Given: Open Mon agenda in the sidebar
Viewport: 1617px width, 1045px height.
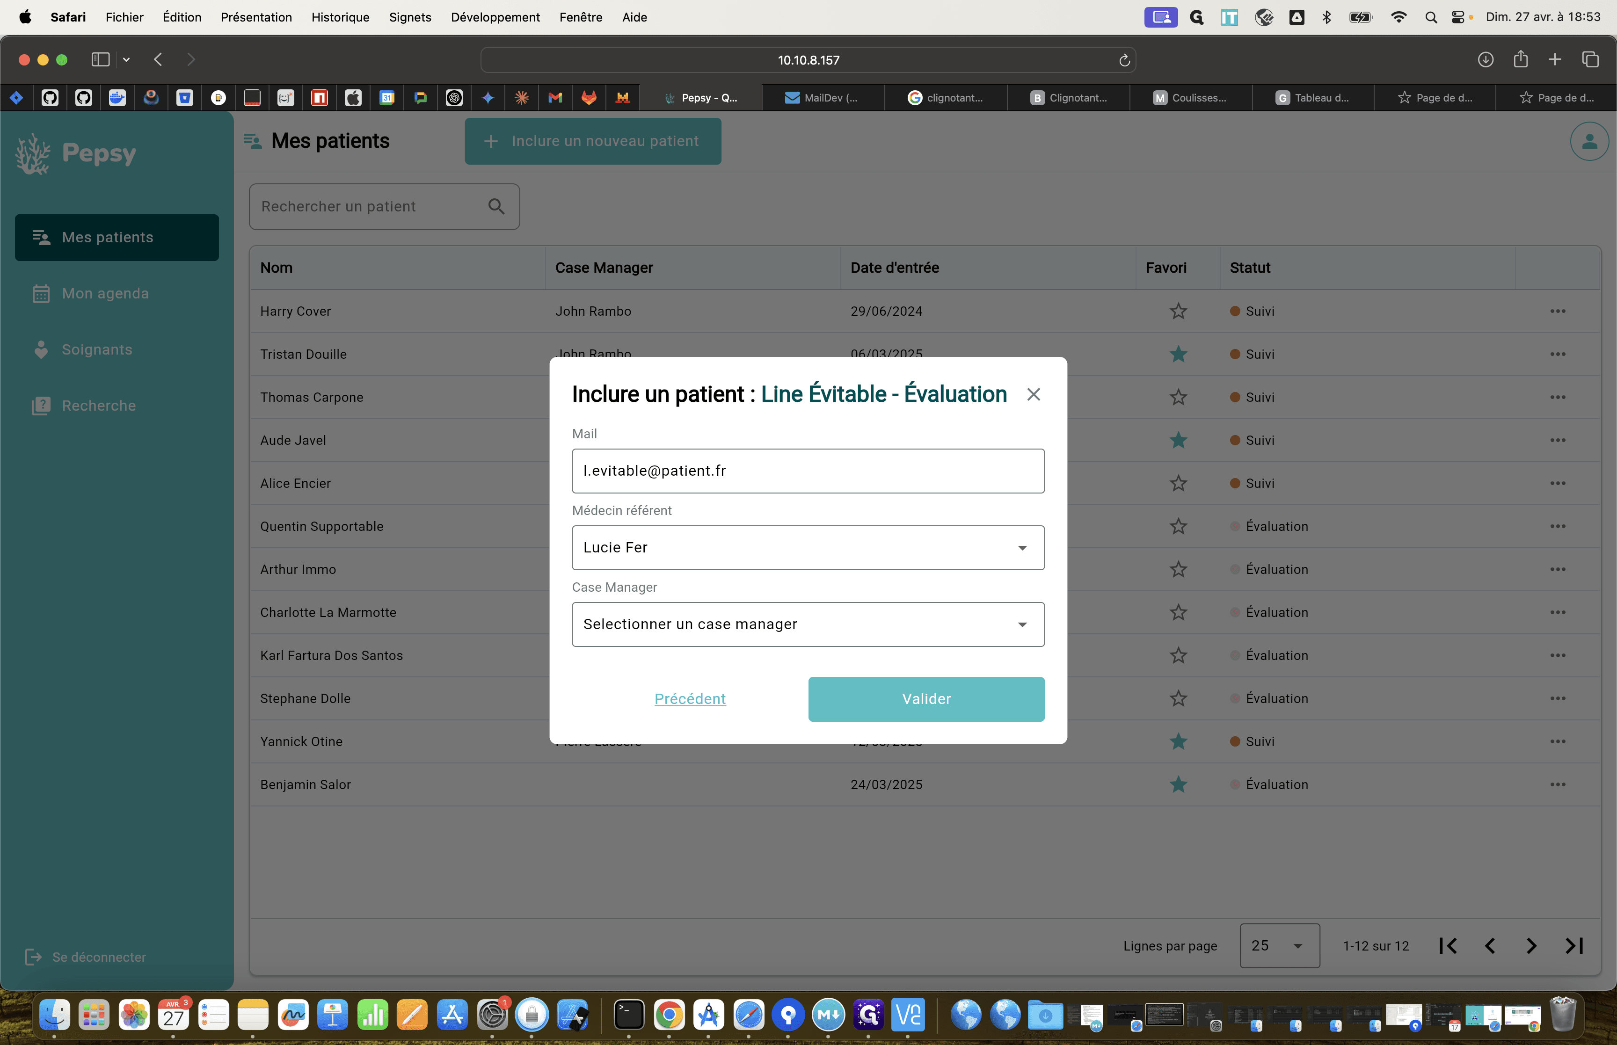Looking at the screenshot, I should [x=117, y=294].
